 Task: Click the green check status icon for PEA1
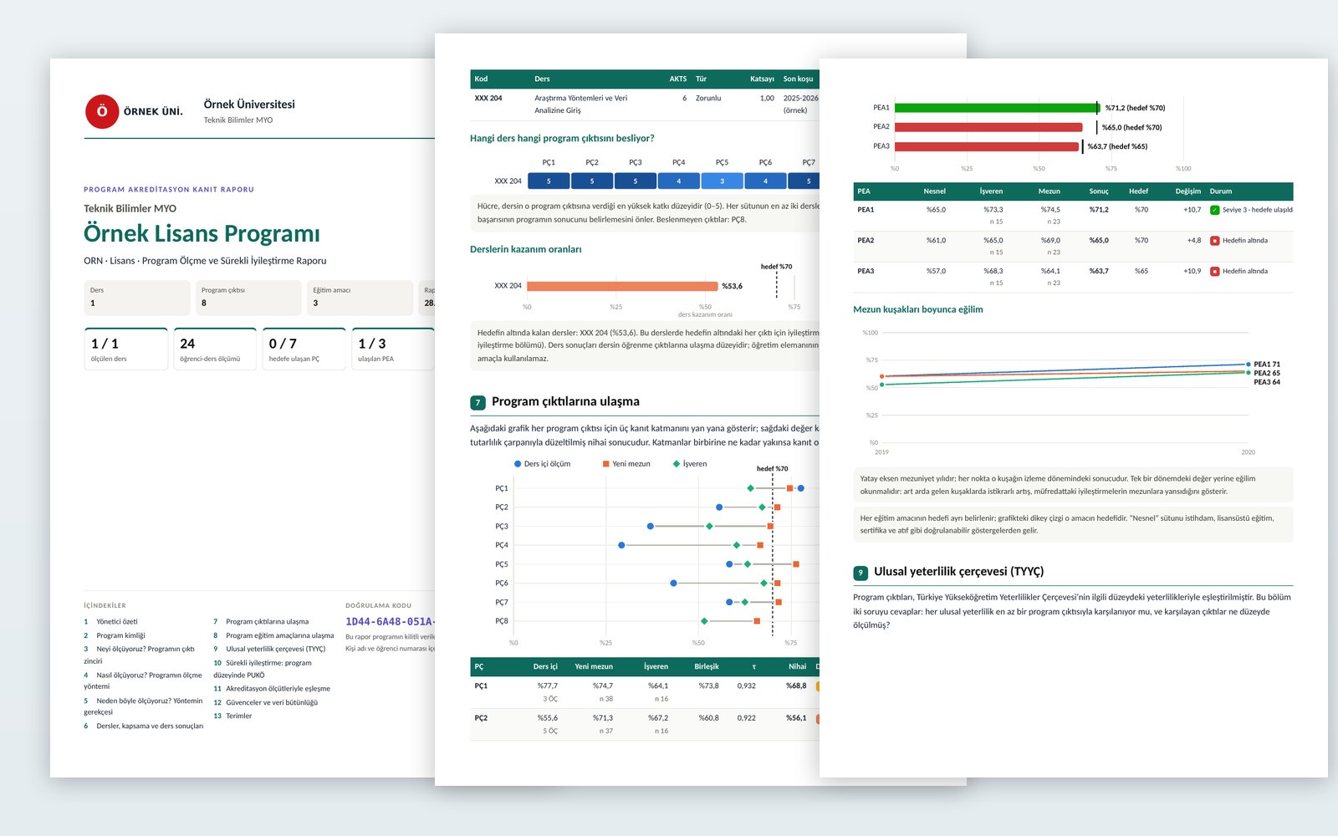(x=1215, y=210)
